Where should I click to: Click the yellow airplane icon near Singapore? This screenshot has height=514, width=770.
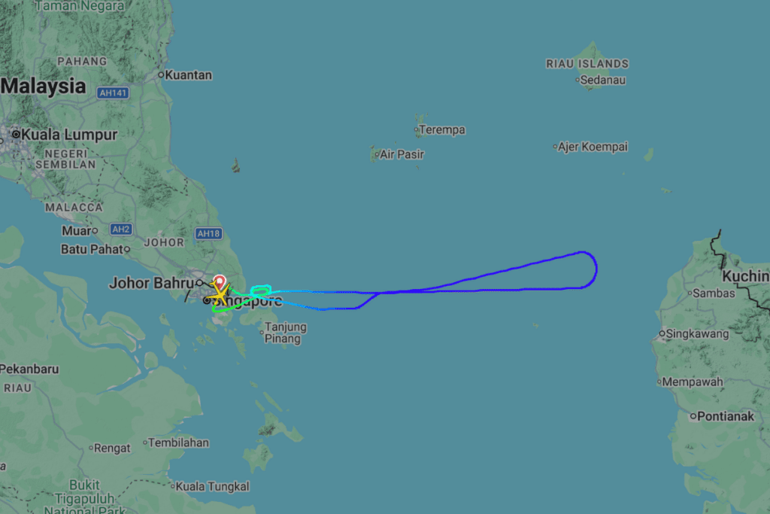[220, 295]
